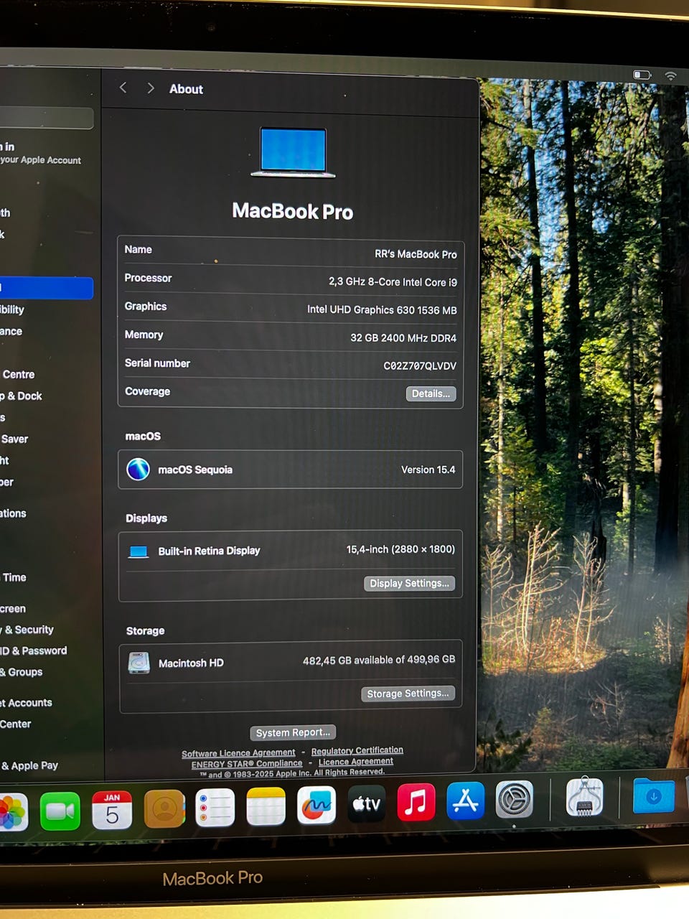
Task: Open Reminders in the Dock
Action: [x=215, y=808]
